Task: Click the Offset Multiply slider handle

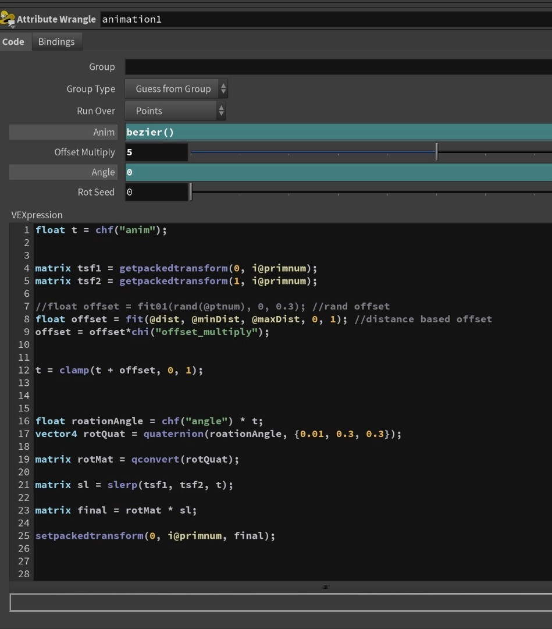Action: [x=436, y=152]
